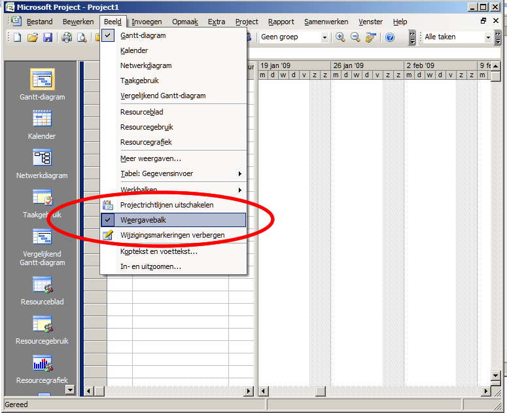Expand the Werkbalken submenu

click(173, 190)
